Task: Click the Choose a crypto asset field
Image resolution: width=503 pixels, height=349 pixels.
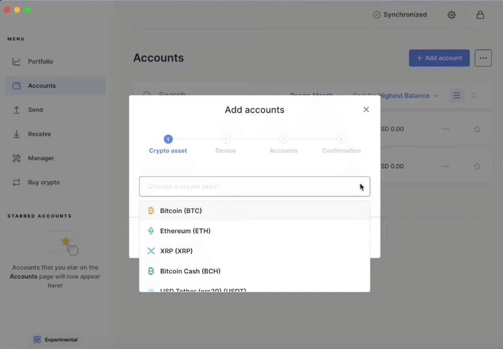Action: point(254,187)
